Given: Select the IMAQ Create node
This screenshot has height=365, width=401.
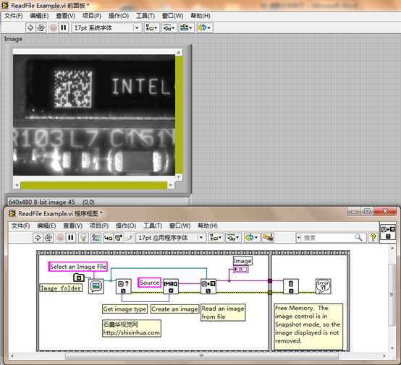Looking at the screenshot, I should tap(171, 286).
